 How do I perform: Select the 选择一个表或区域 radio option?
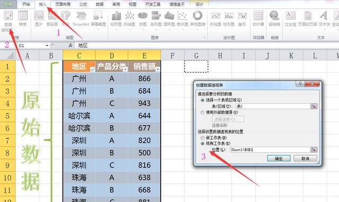click(x=202, y=100)
